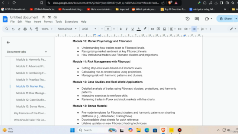238x134 pixels.
Task: Open more toolbar options menu
Action: (211, 29)
